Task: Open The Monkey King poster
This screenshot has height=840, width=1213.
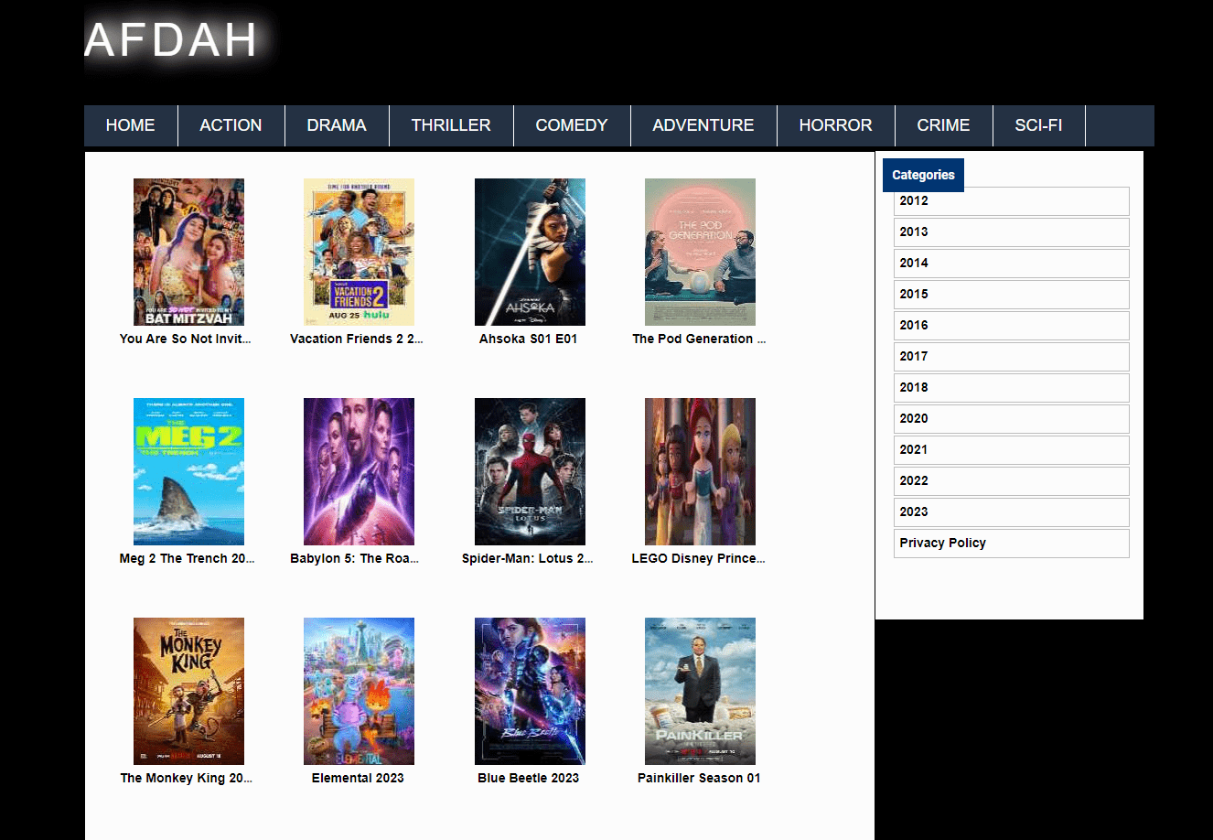Action: 188,691
